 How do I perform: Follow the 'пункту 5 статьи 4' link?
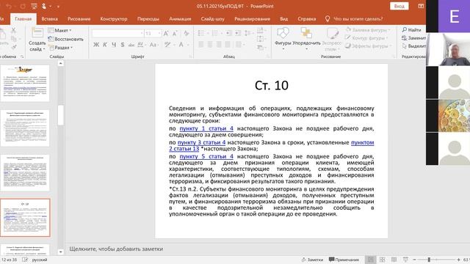pyautogui.click(x=206, y=156)
